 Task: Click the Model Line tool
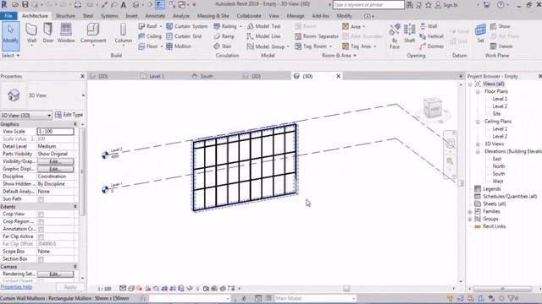tap(263, 36)
